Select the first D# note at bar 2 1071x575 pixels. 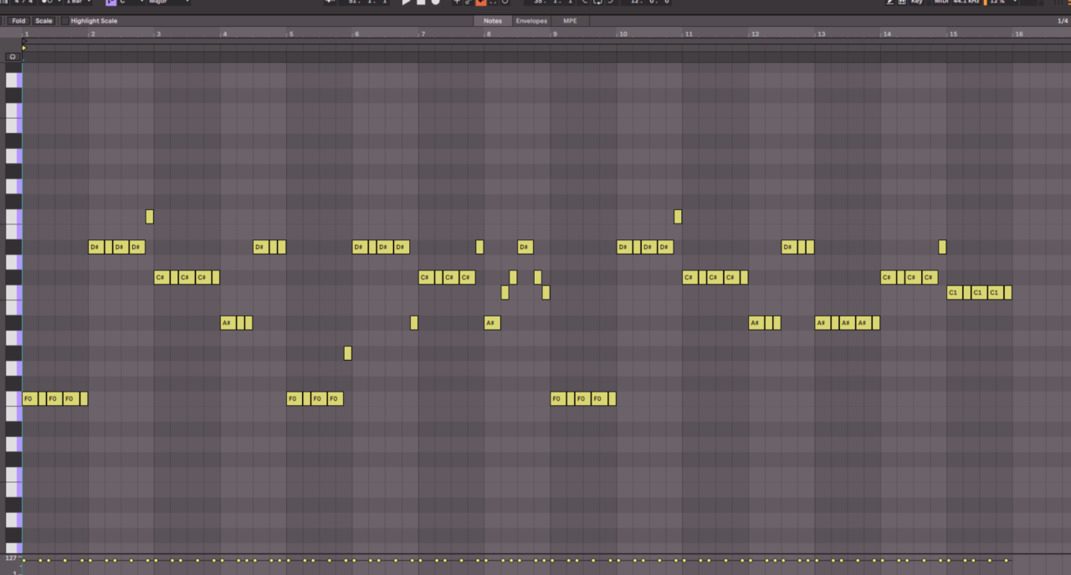(x=96, y=247)
